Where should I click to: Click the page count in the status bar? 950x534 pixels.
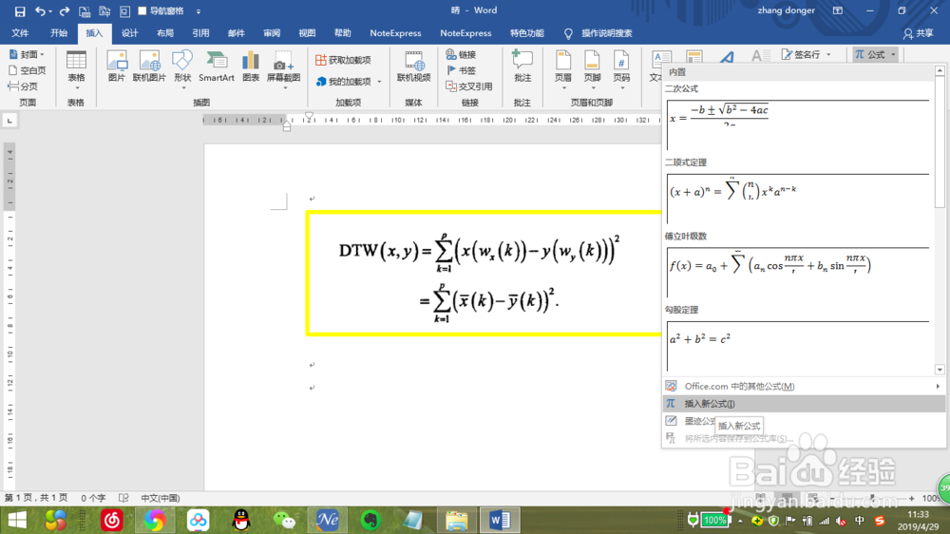pyautogui.click(x=36, y=498)
